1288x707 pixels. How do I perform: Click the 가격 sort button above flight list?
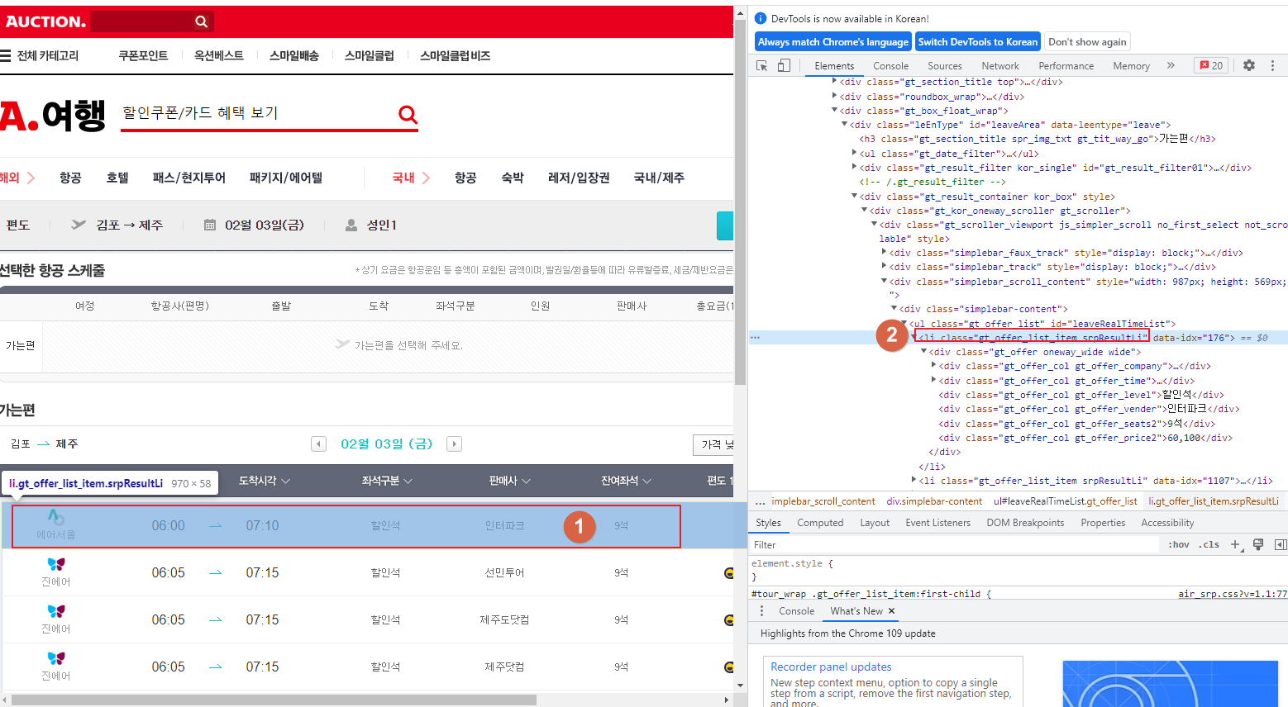click(713, 444)
